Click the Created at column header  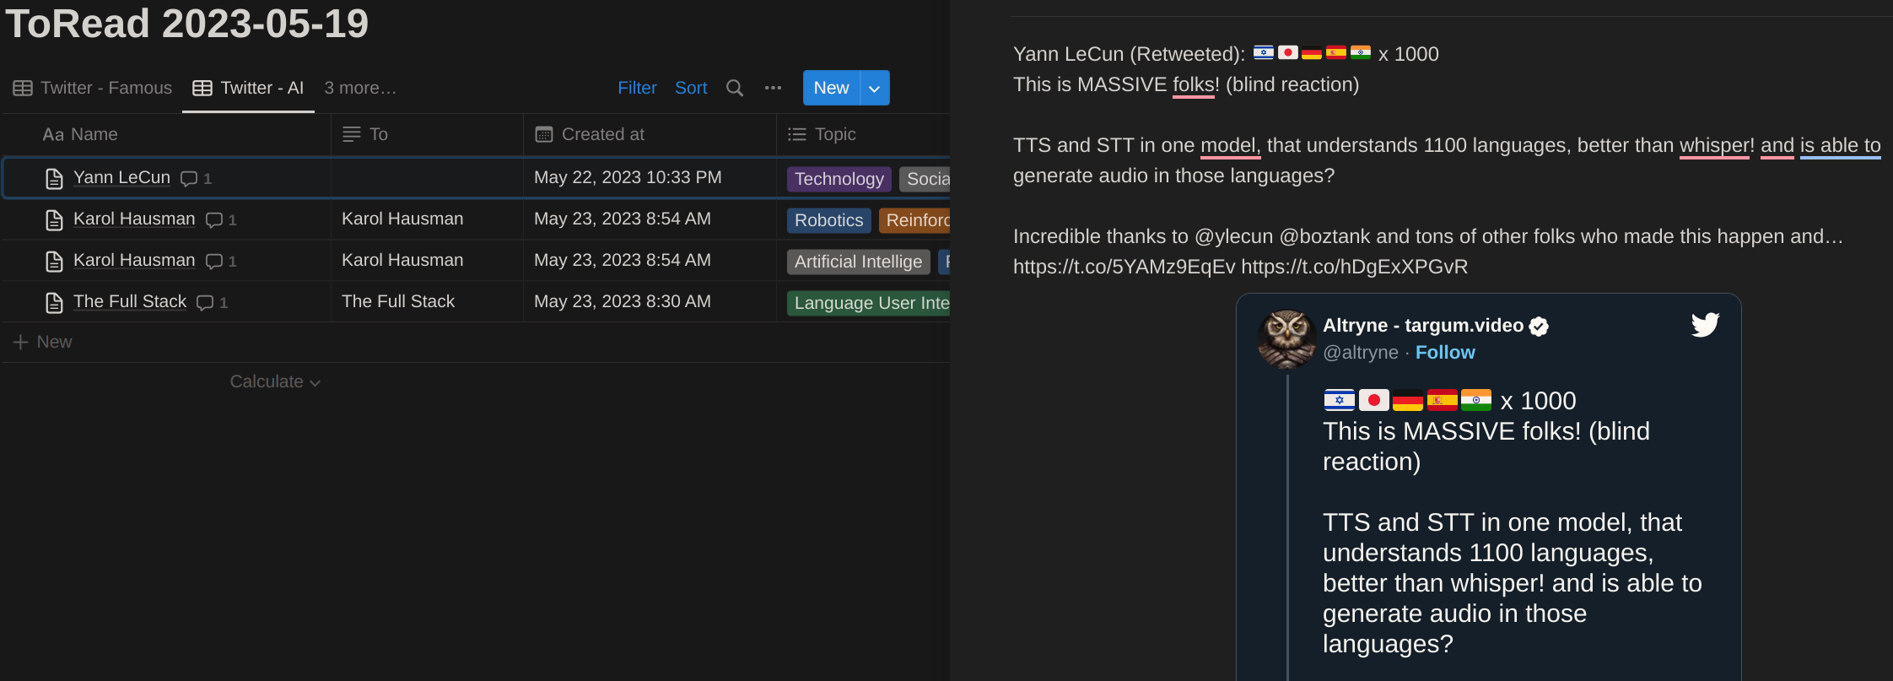click(x=602, y=134)
